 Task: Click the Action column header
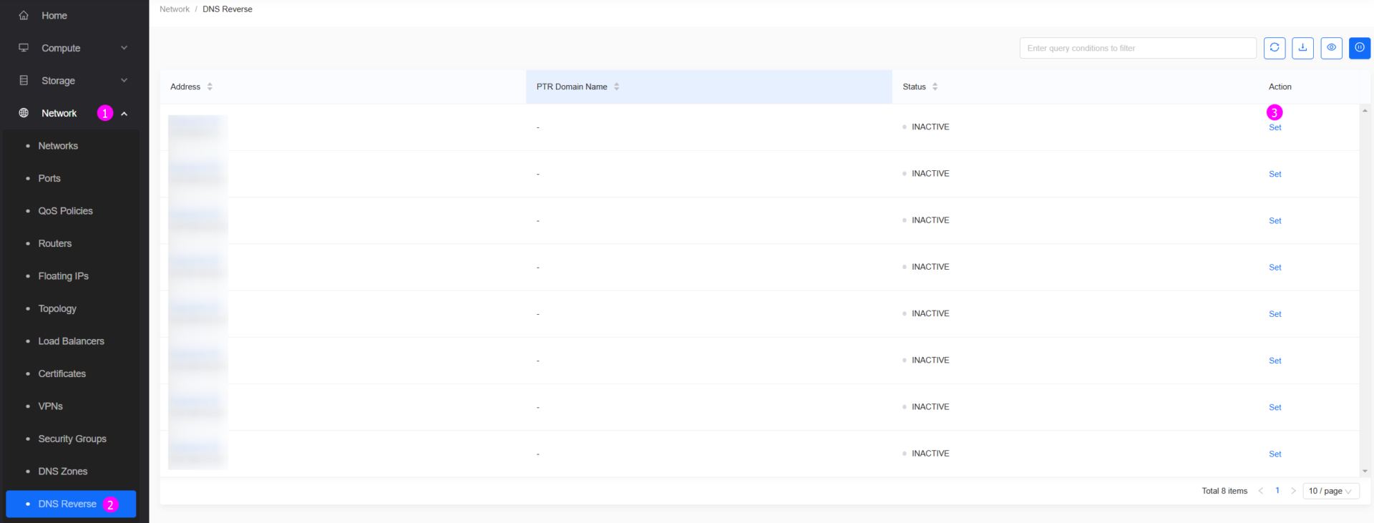(1280, 87)
